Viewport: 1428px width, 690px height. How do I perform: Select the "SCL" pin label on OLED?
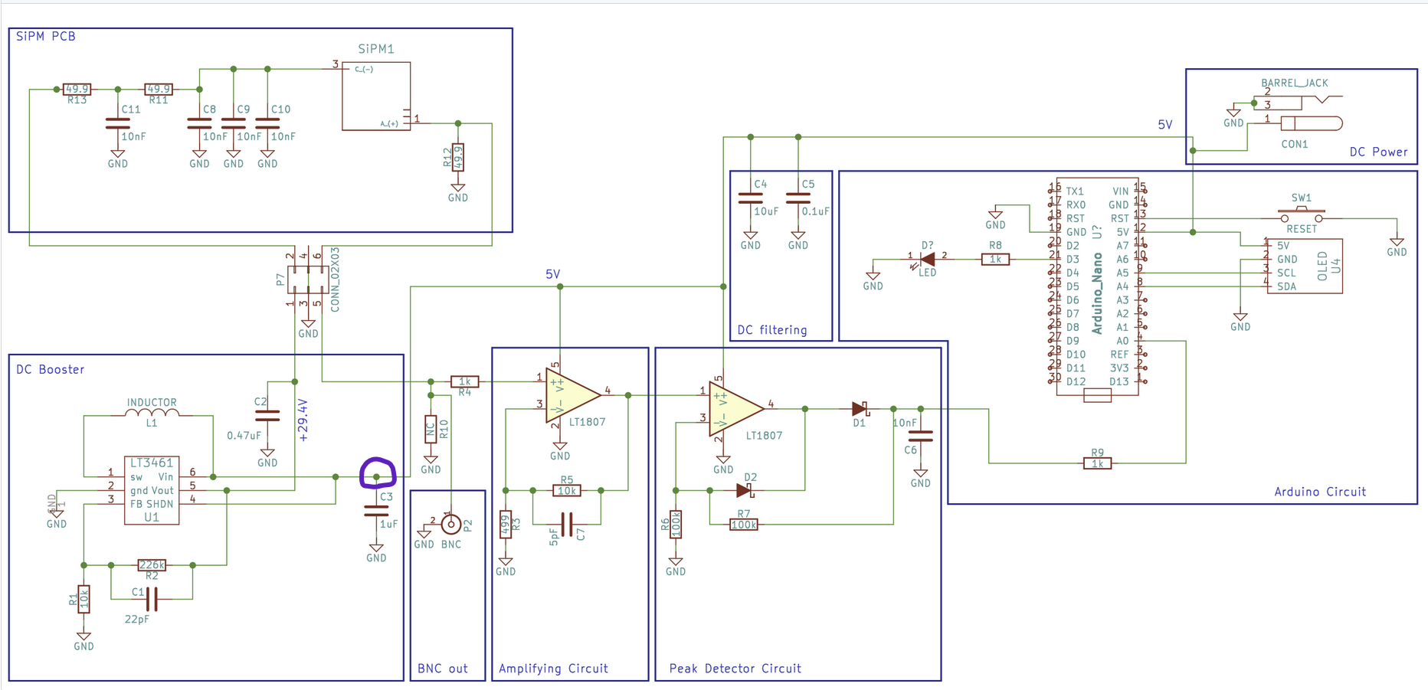(x=1287, y=273)
